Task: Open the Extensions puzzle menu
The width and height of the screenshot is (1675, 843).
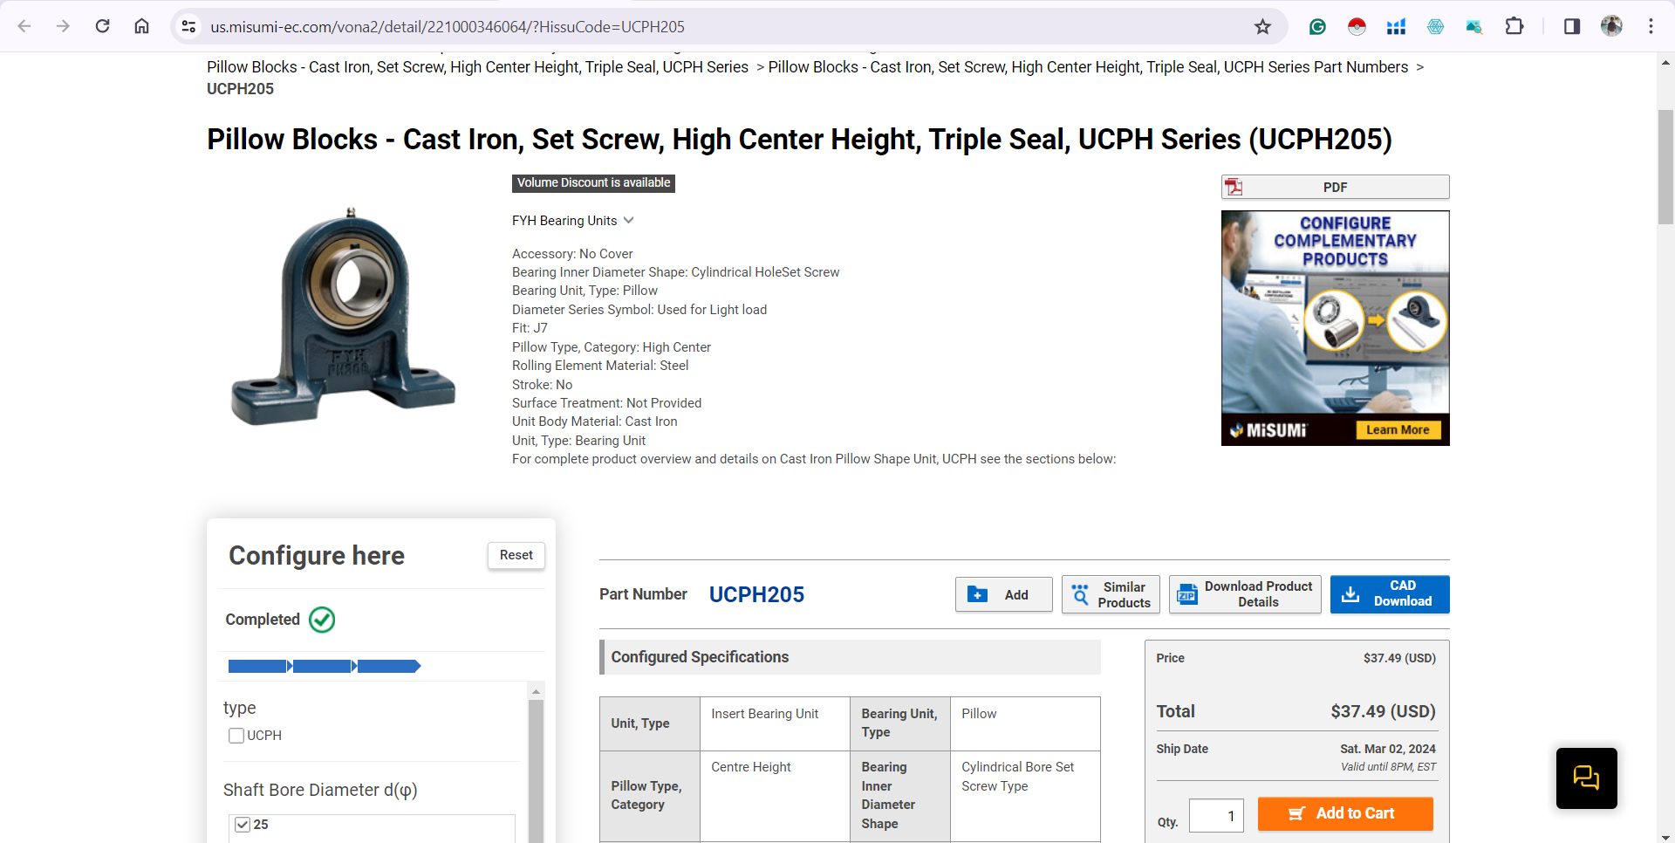Action: [x=1514, y=26]
